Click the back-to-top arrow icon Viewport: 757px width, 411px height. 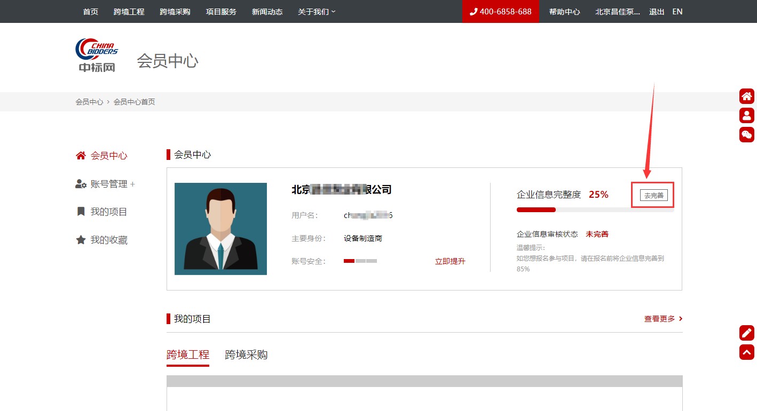pos(747,352)
